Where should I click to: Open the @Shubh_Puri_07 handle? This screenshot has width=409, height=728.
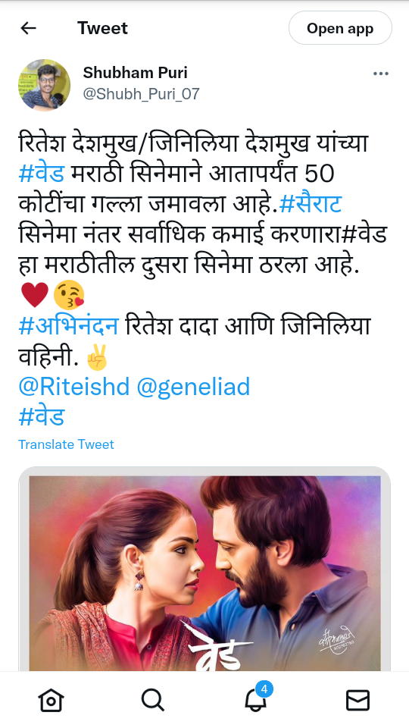(x=142, y=94)
